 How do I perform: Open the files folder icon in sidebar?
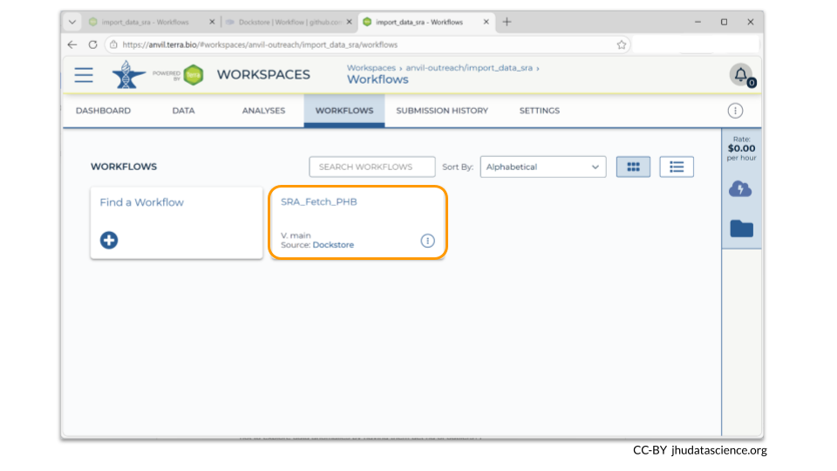(741, 229)
